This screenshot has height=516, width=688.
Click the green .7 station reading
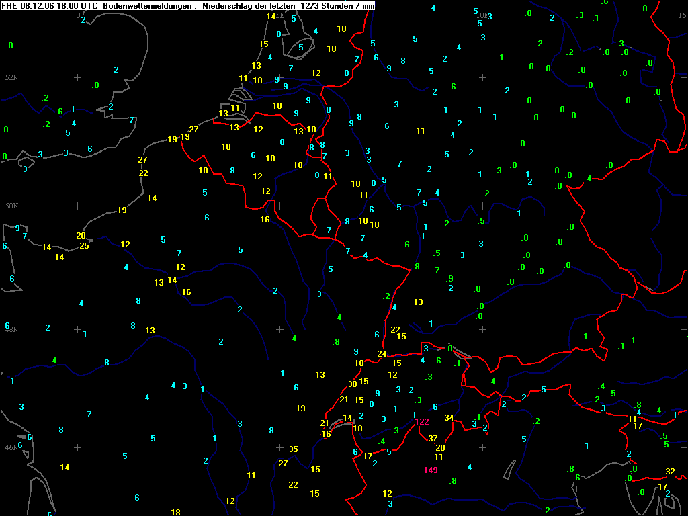(x=436, y=270)
